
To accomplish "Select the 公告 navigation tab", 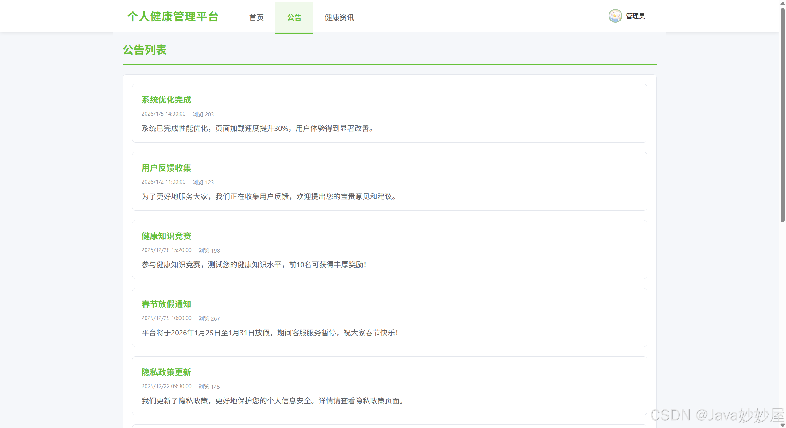I will click(294, 17).
